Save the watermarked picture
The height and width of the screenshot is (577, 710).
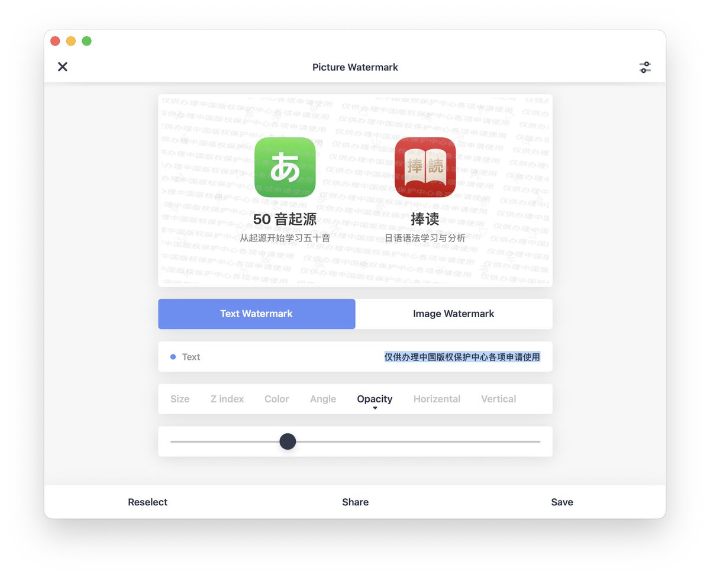click(x=562, y=502)
